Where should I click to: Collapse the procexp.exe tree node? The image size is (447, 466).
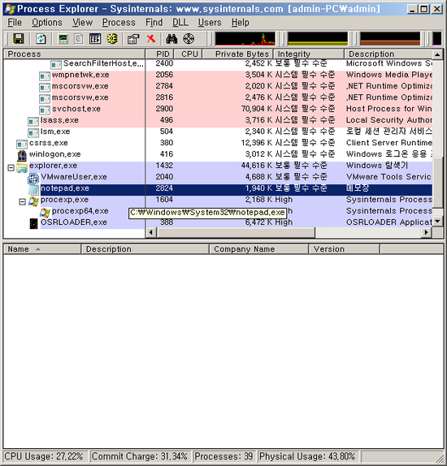pos(22,202)
